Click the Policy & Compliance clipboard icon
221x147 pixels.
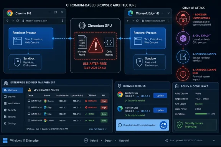tap(177, 86)
